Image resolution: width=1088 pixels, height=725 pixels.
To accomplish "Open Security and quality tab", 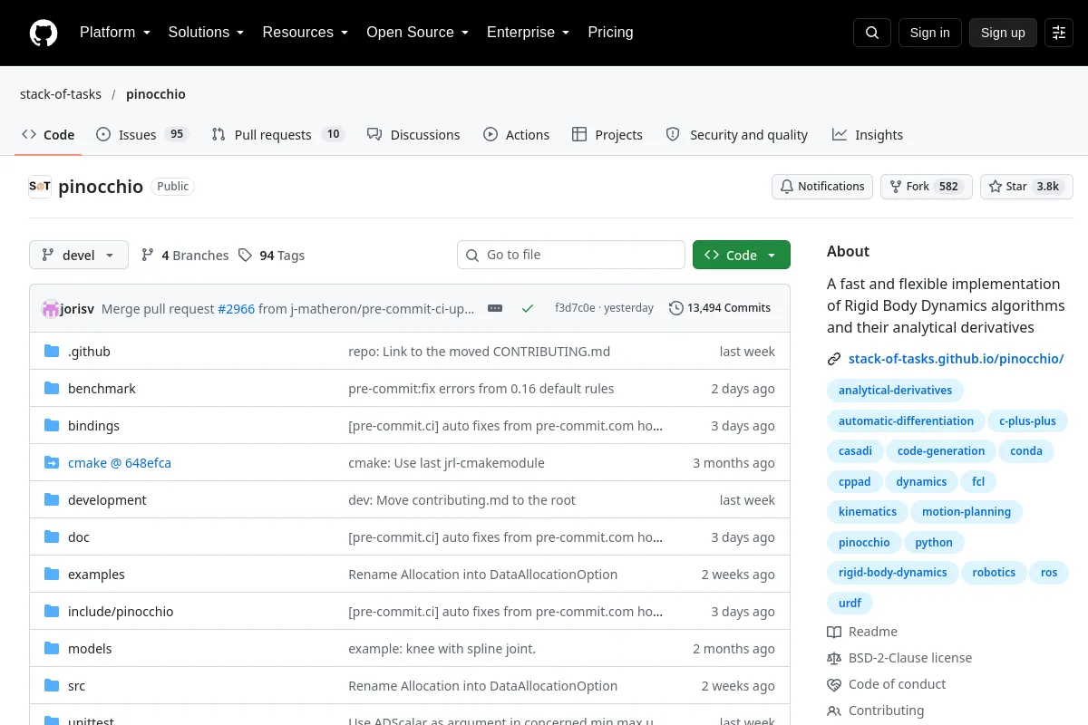I will click(737, 135).
